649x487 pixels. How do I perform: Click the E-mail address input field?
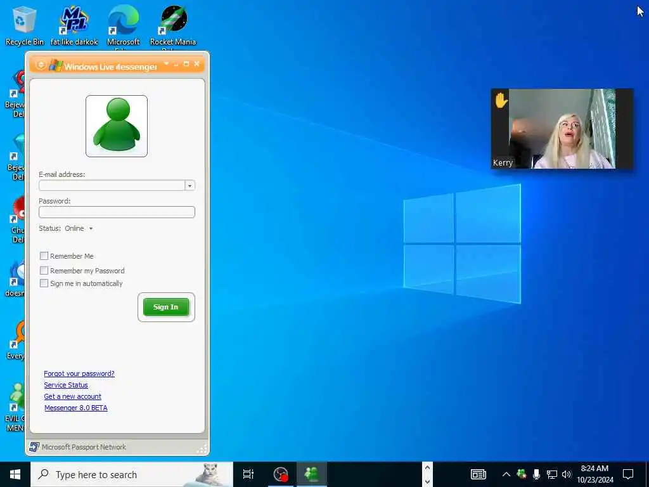point(112,185)
